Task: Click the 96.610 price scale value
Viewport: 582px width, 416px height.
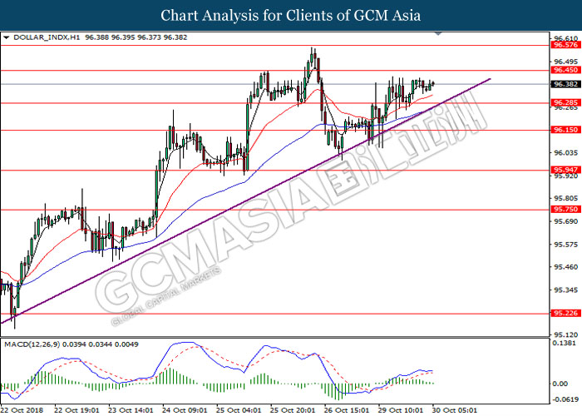Action: point(565,38)
